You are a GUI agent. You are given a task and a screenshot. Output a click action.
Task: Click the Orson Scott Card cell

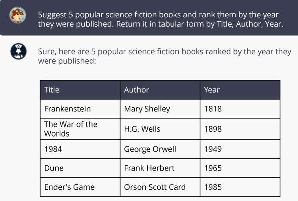tap(160, 187)
